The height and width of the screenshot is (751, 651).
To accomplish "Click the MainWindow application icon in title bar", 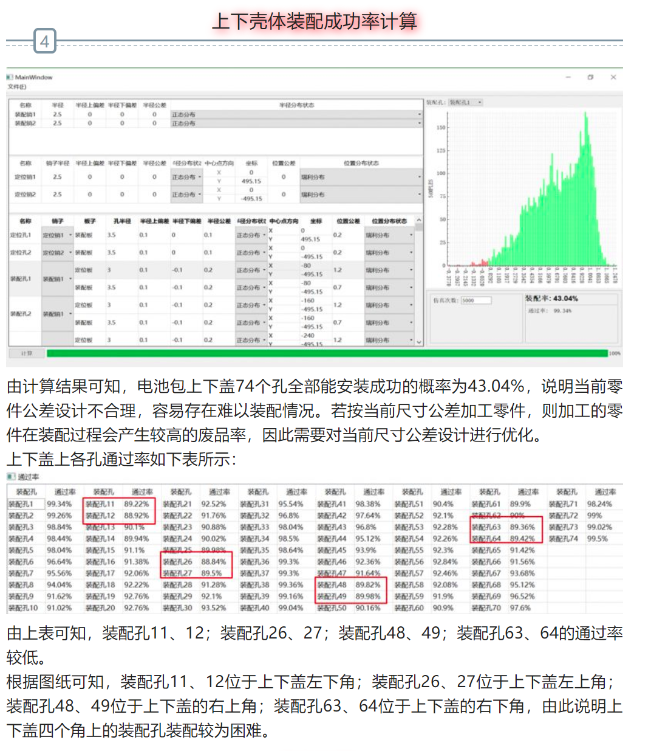I will (x=10, y=77).
